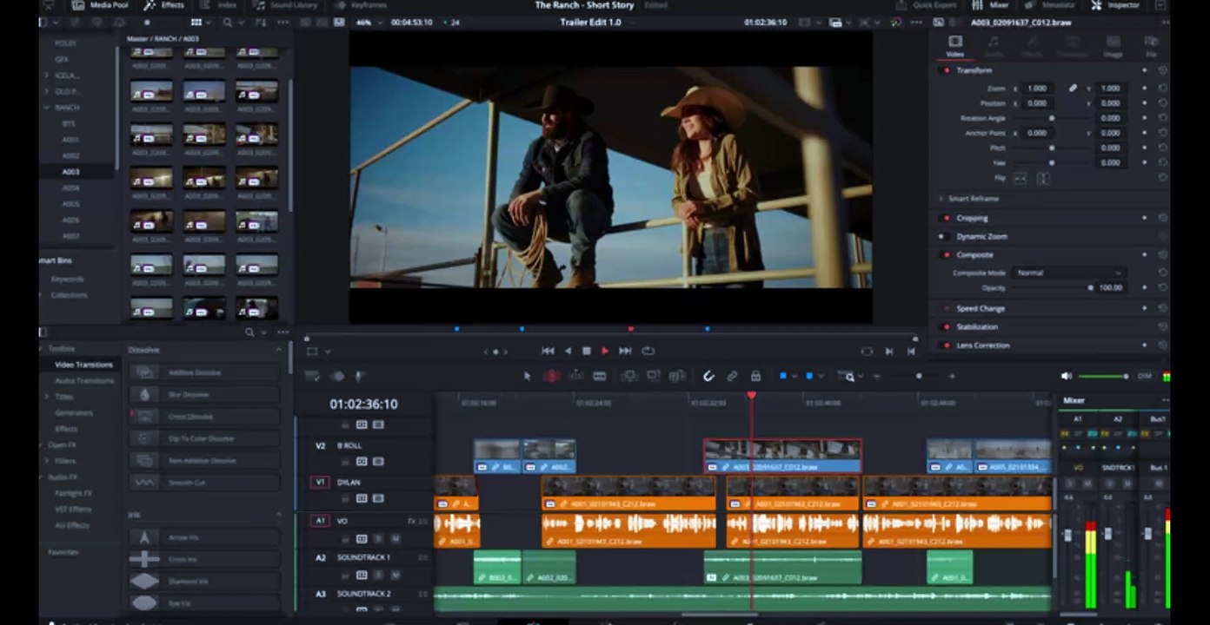The height and width of the screenshot is (625, 1210).
Task: Pick the Blade Edit Mode tool
Action: click(x=600, y=376)
